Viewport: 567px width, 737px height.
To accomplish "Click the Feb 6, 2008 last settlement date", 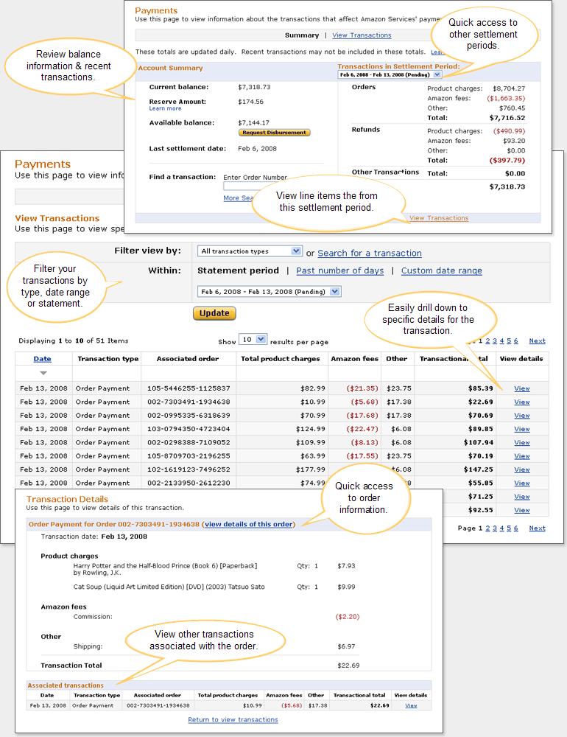I will [x=257, y=149].
